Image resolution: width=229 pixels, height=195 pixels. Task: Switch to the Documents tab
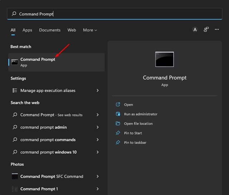50,30
